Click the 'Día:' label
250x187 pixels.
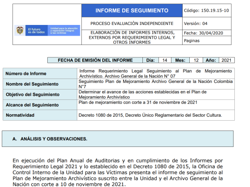[x=150, y=60]
